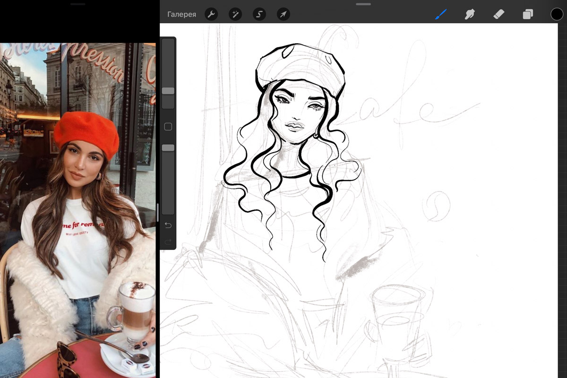This screenshot has height=378, width=567.
Task: Activate the Transform arrow tool
Action: pyautogui.click(x=283, y=14)
